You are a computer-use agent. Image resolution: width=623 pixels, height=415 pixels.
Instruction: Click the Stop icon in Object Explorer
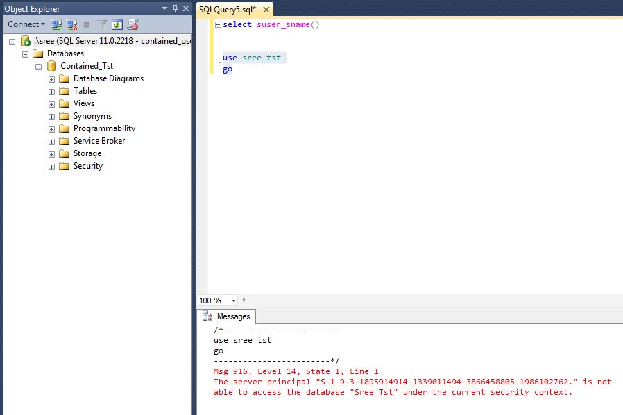(87, 24)
